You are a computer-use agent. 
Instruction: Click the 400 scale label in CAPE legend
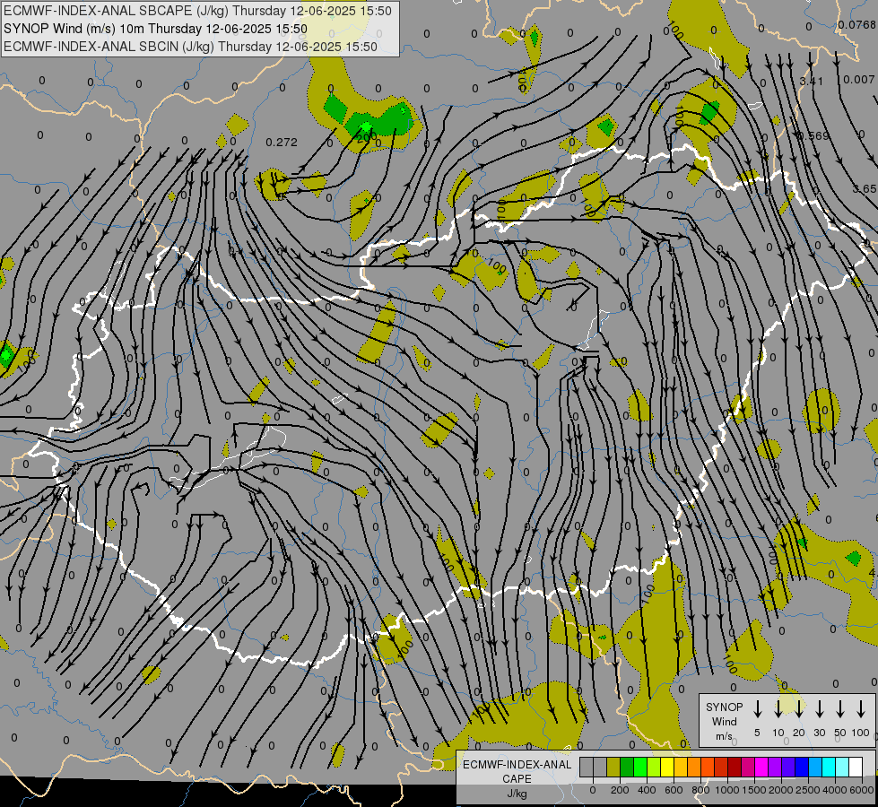[647, 790]
